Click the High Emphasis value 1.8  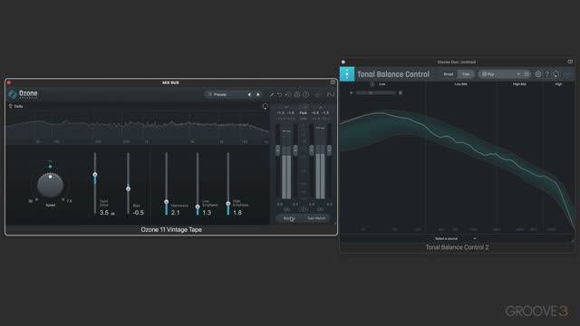click(237, 213)
